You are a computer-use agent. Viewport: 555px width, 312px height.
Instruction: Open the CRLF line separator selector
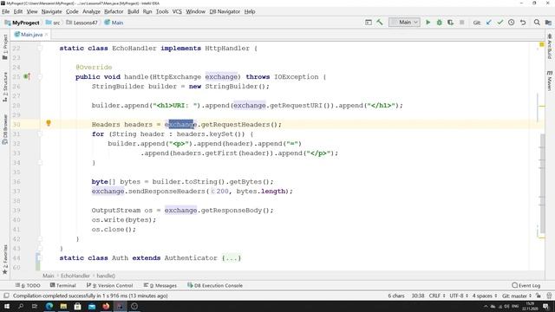pyautogui.click(x=437, y=296)
